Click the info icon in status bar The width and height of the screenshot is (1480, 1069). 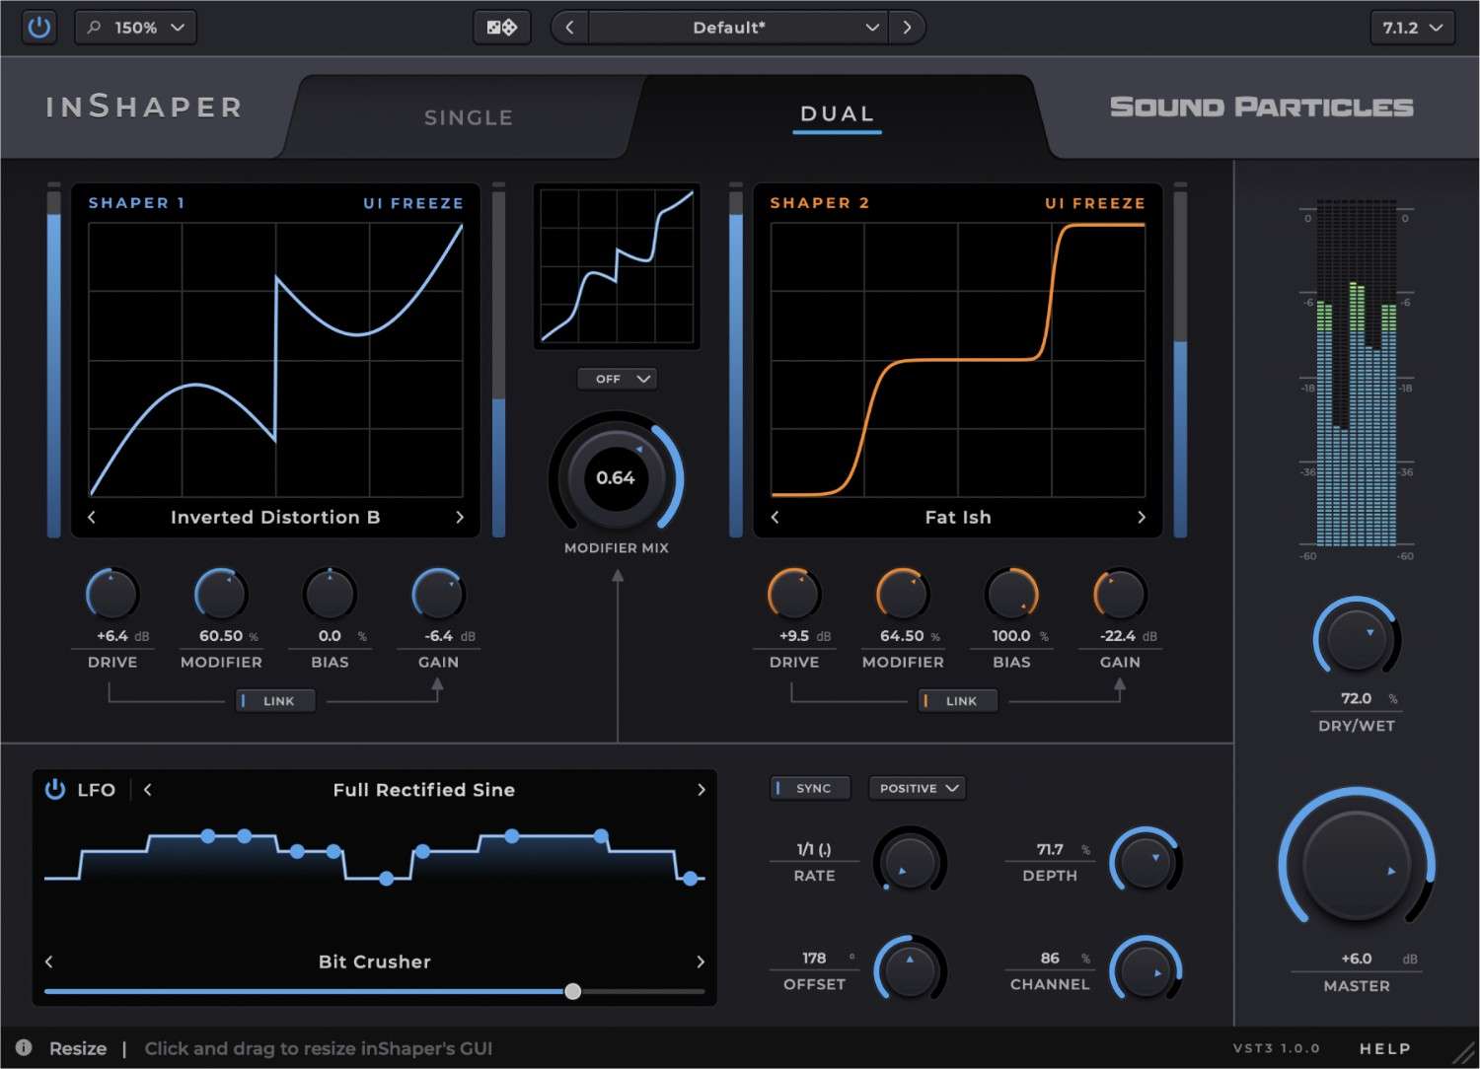coord(24,1047)
